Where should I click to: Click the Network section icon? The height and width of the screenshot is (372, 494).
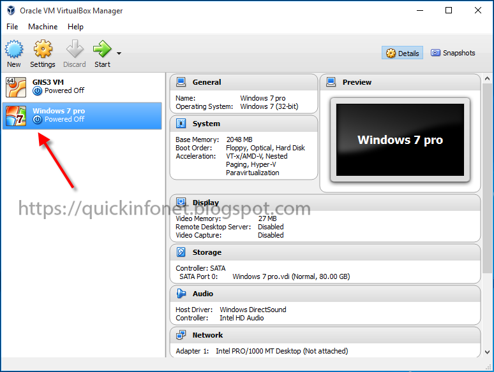point(181,335)
